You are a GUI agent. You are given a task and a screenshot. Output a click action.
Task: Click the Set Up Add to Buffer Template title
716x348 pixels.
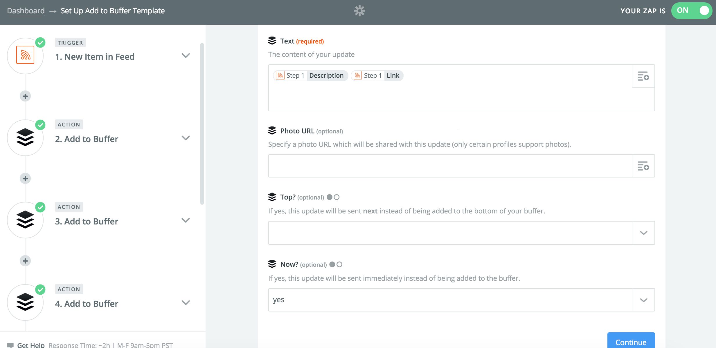[x=113, y=11]
